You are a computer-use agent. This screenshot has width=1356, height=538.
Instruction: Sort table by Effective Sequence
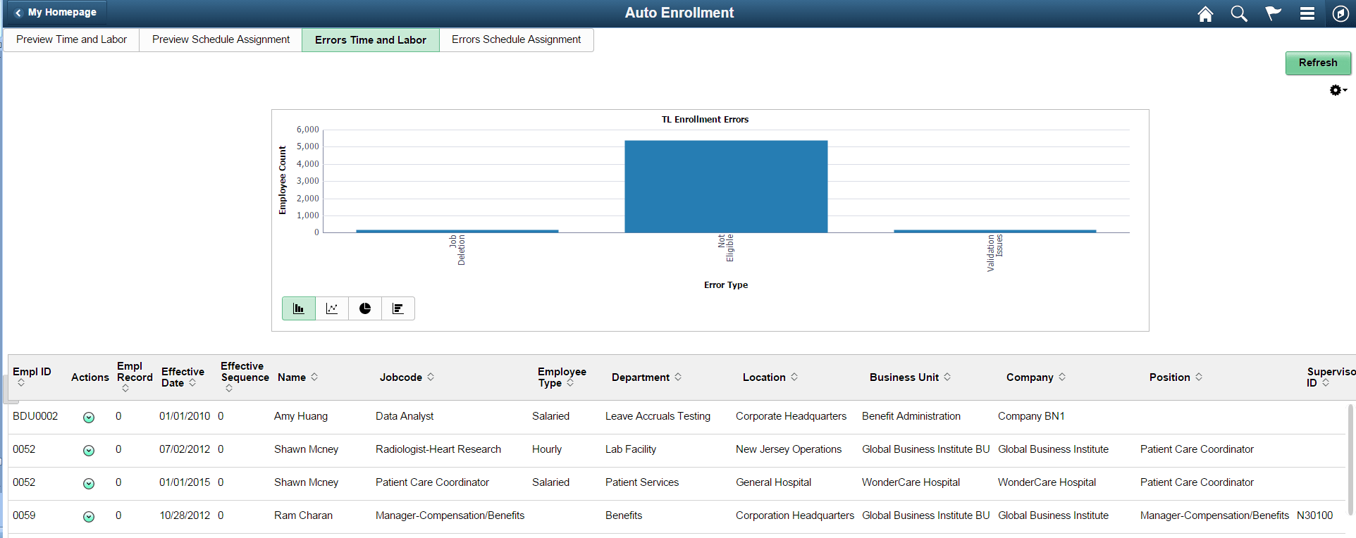pyautogui.click(x=245, y=377)
